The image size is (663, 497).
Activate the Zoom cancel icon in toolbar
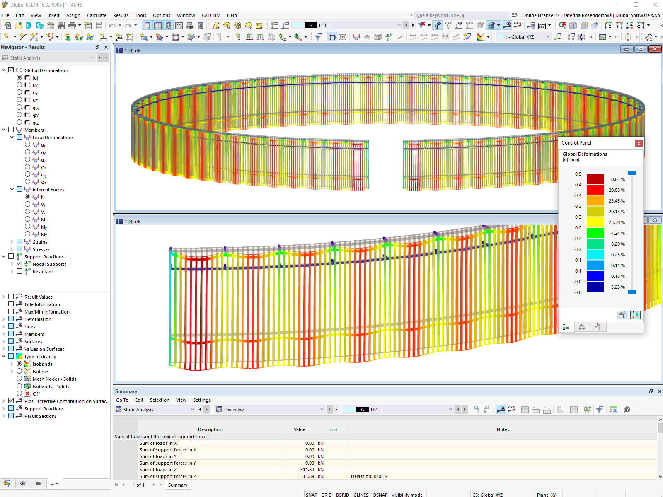(x=563, y=25)
